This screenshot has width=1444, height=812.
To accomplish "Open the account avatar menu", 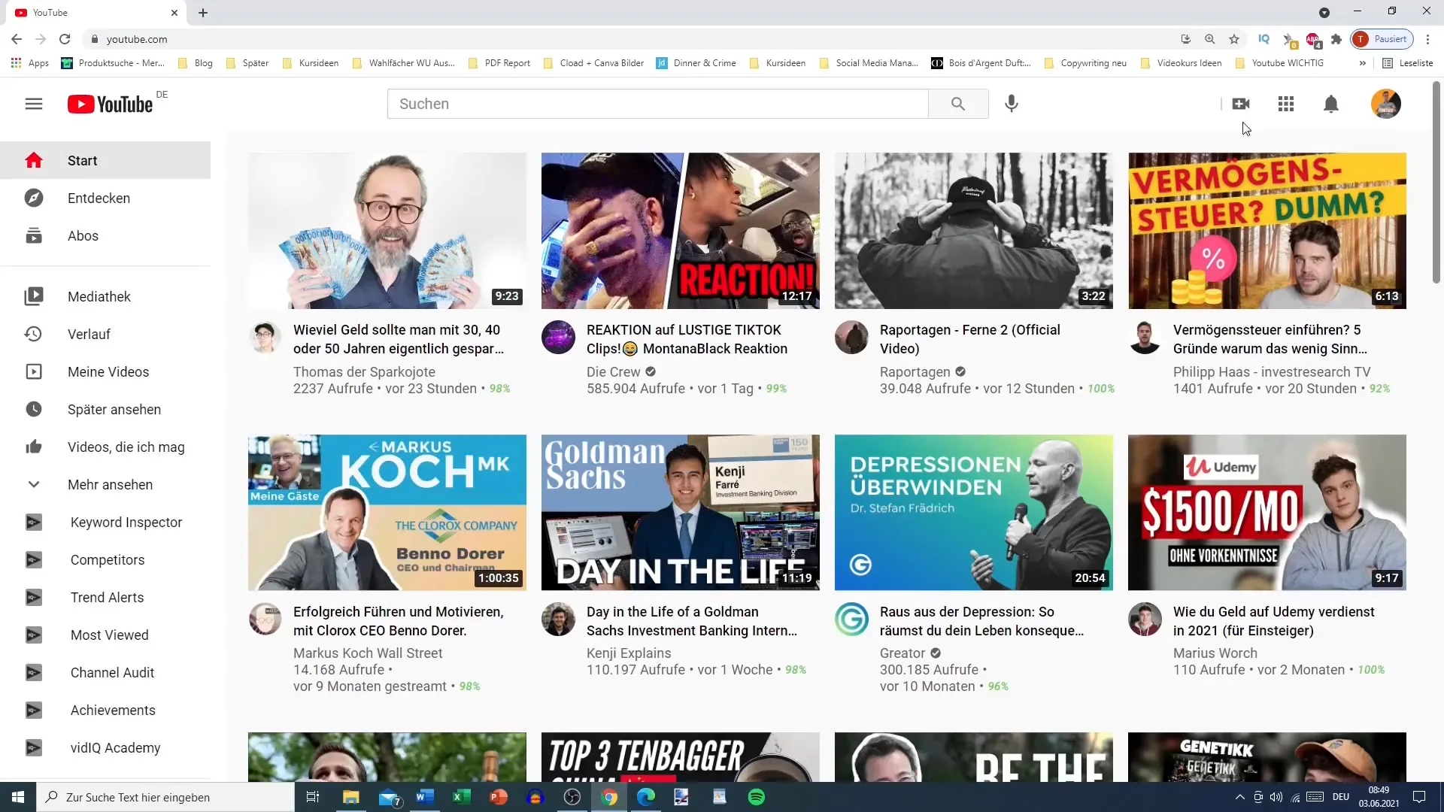I will tap(1385, 104).
